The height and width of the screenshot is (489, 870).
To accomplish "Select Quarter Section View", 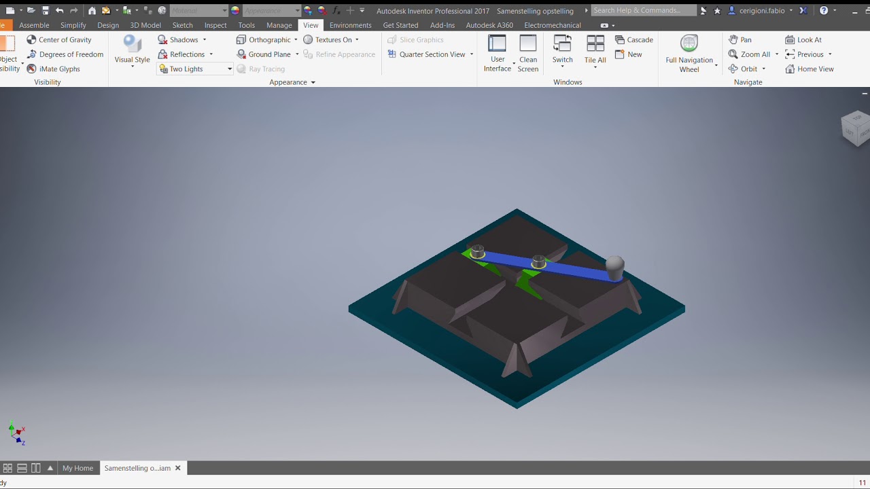I will [426, 54].
